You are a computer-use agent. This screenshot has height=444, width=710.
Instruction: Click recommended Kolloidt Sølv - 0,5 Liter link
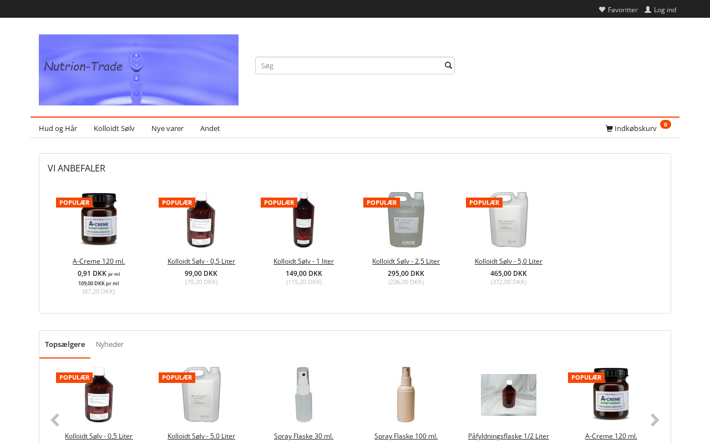pos(201,261)
